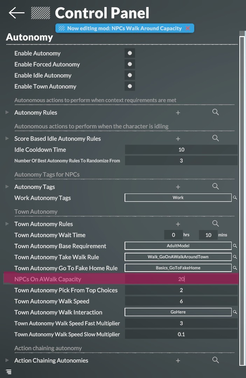Expand Town Autonomy Rules list
246x378 pixels.
click(x=7, y=224)
